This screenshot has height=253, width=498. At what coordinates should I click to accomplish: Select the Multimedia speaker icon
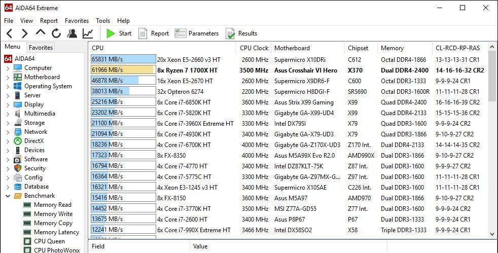tap(18, 114)
